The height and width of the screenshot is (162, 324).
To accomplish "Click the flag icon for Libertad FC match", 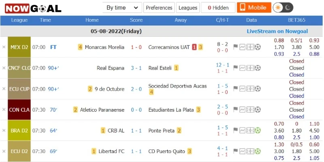I will [236, 151].
